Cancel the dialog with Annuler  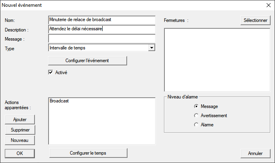point(255,153)
